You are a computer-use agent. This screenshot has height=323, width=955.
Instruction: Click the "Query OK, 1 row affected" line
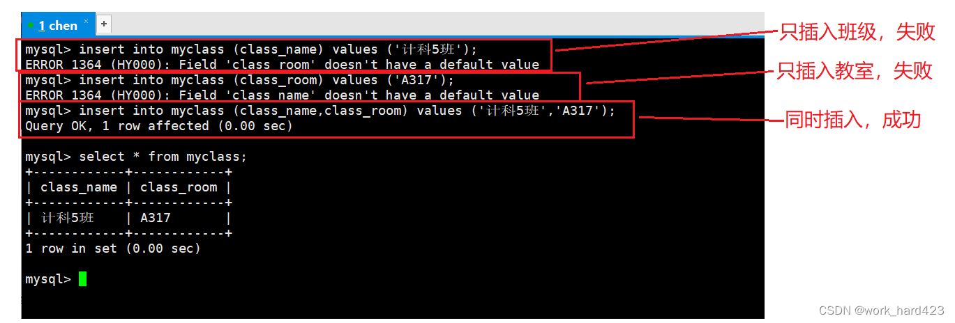tap(158, 126)
